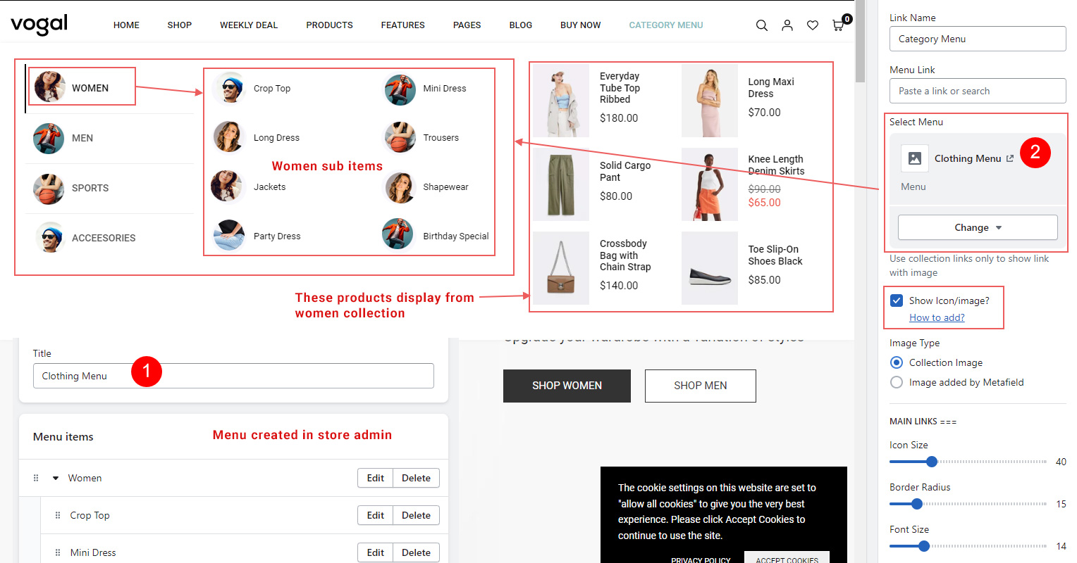Open the PAGES menu item
Screen dimensions: 1077x563
point(467,25)
